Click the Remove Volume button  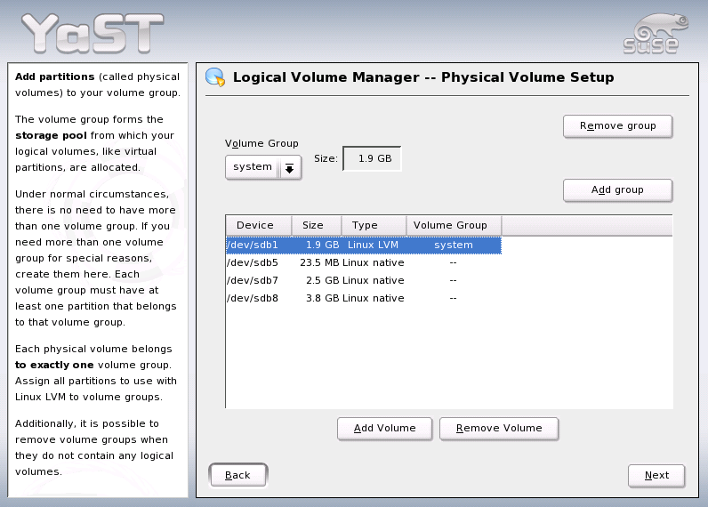(499, 429)
